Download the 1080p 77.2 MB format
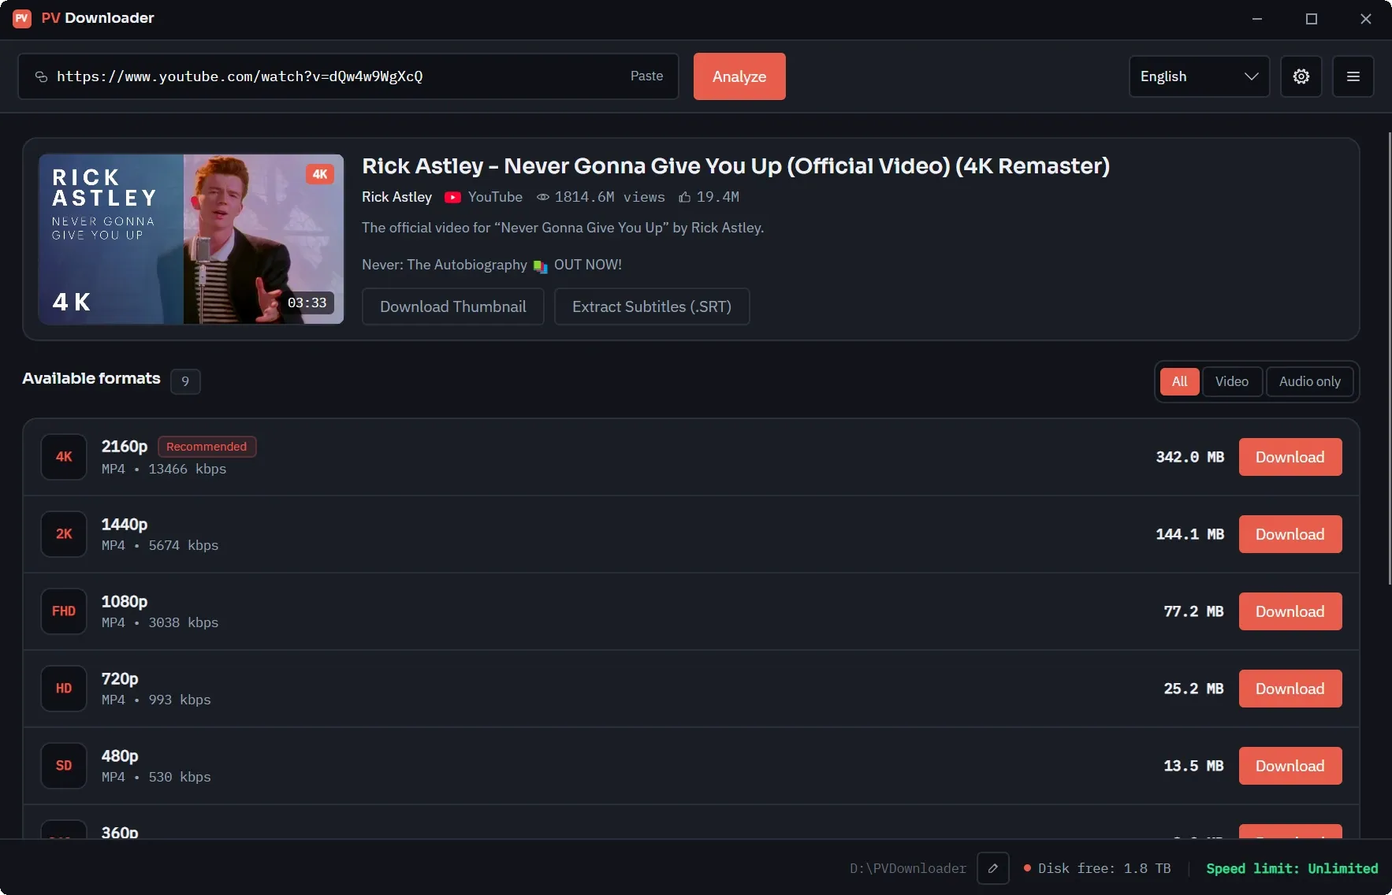The height and width of the screenshot is (895, 1392). tap(1290, 611)
